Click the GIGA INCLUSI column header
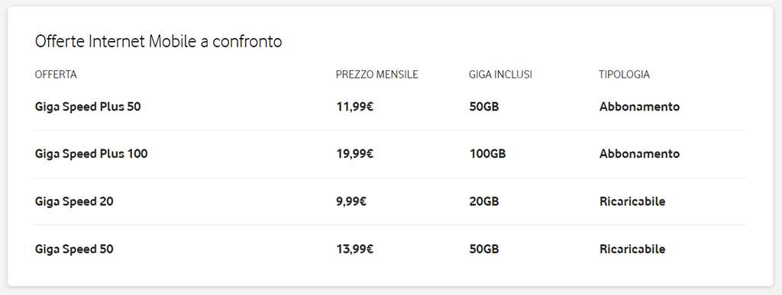782x295 pixels. pyautogui.click(x=501, y=75)
